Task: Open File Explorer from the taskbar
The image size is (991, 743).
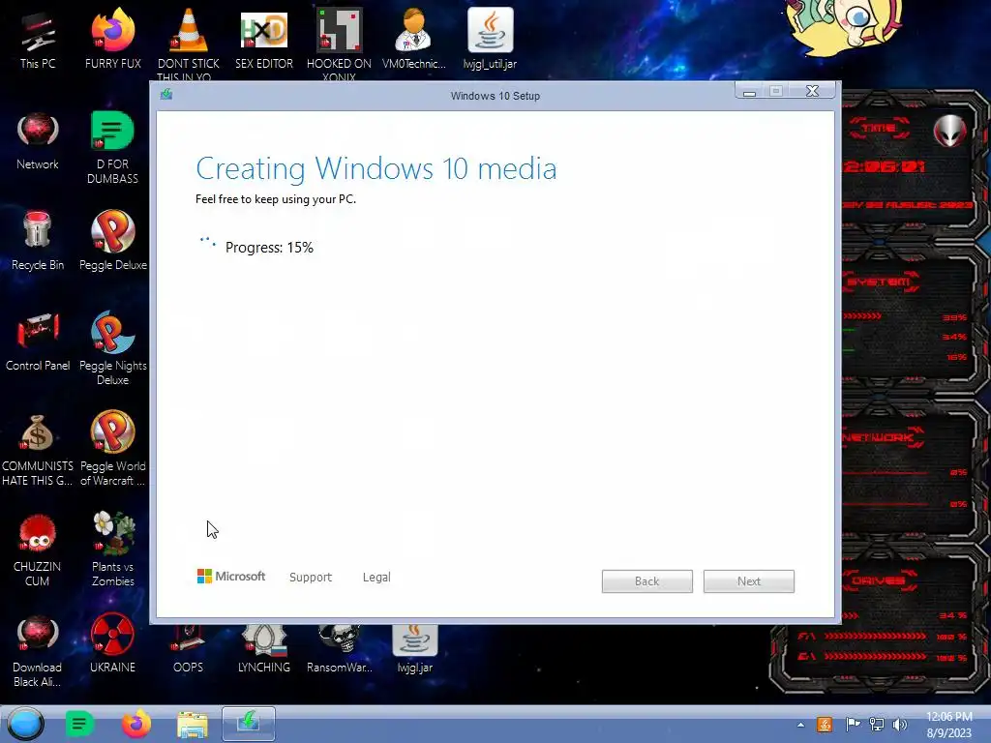Action: click(193, 725)
